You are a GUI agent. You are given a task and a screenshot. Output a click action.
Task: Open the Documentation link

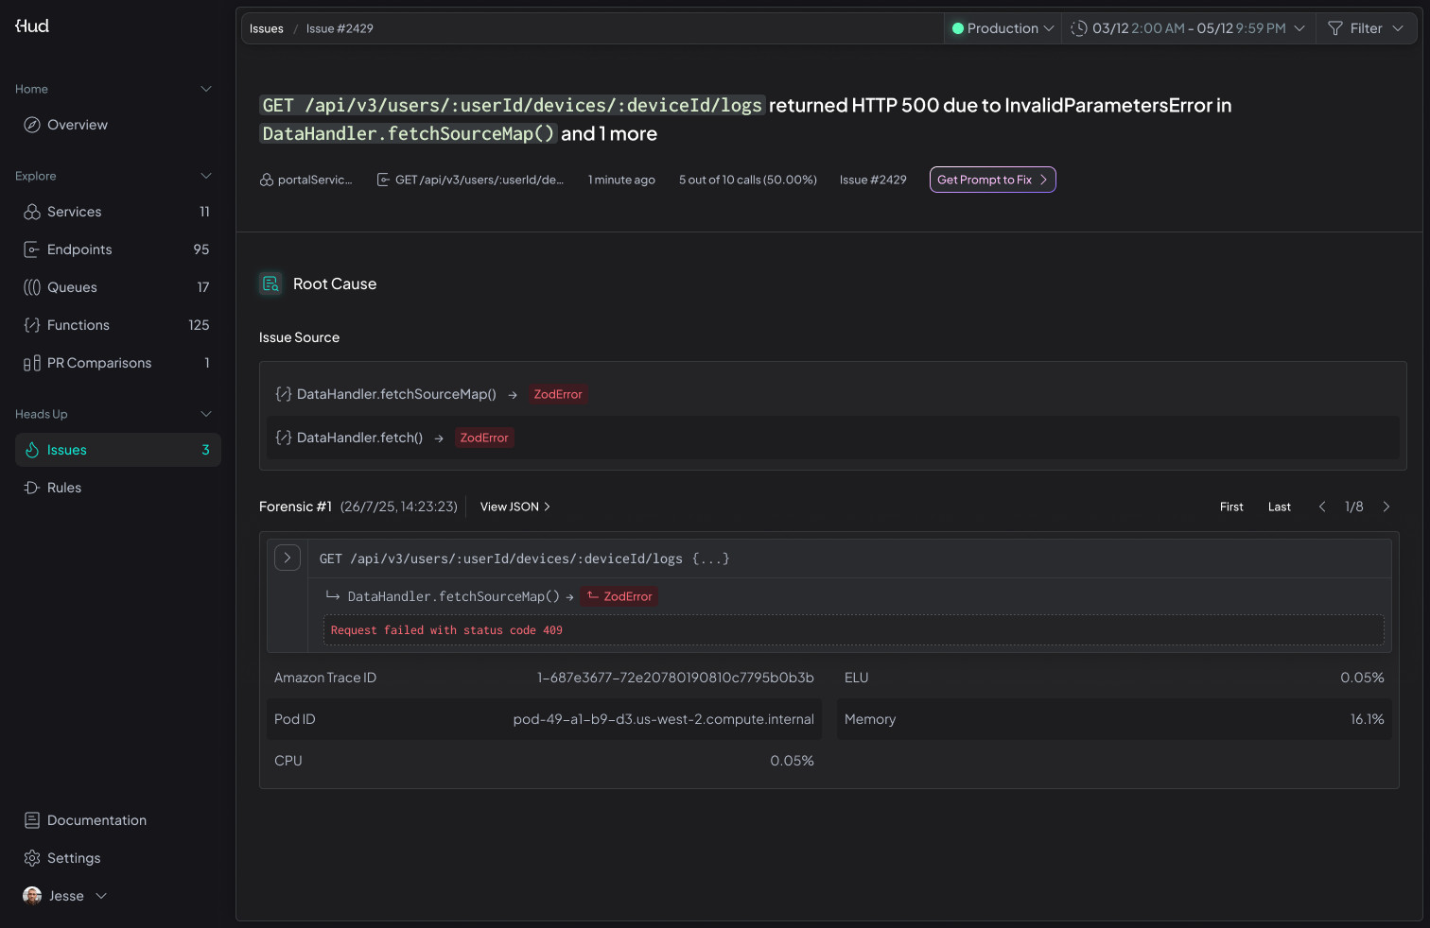[96, 820]
